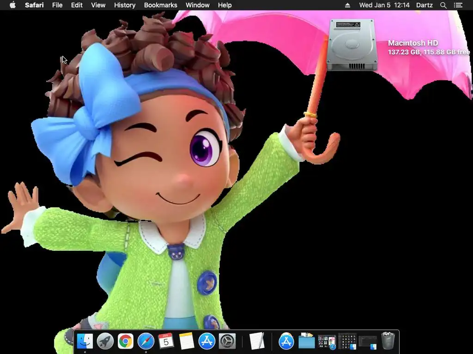Open the File menu
This screenshot has height=354, width=473.
coord(57,5)
